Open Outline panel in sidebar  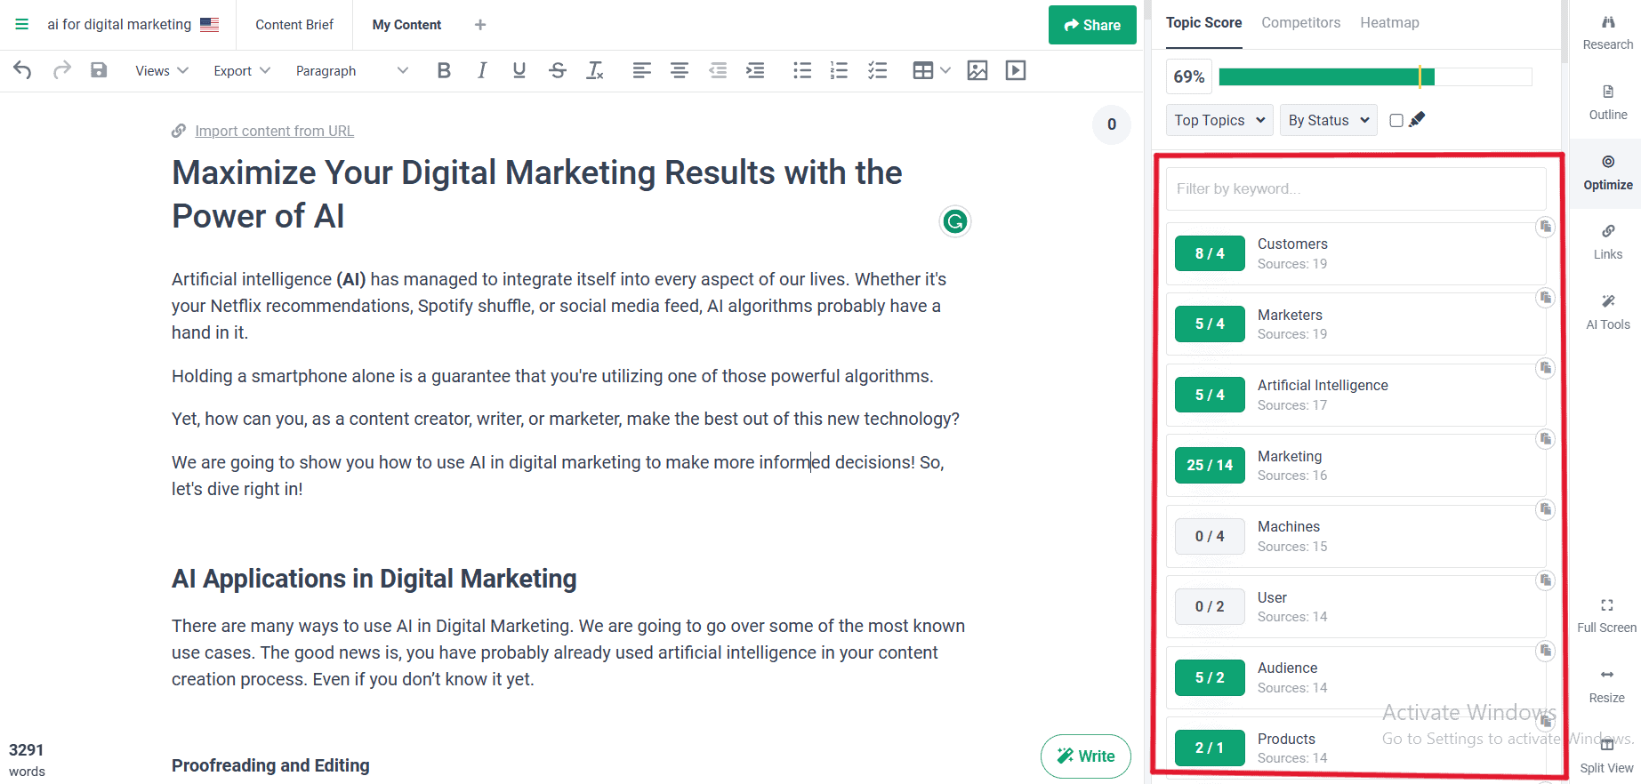pyautogui.click(x=1608, y=103)
